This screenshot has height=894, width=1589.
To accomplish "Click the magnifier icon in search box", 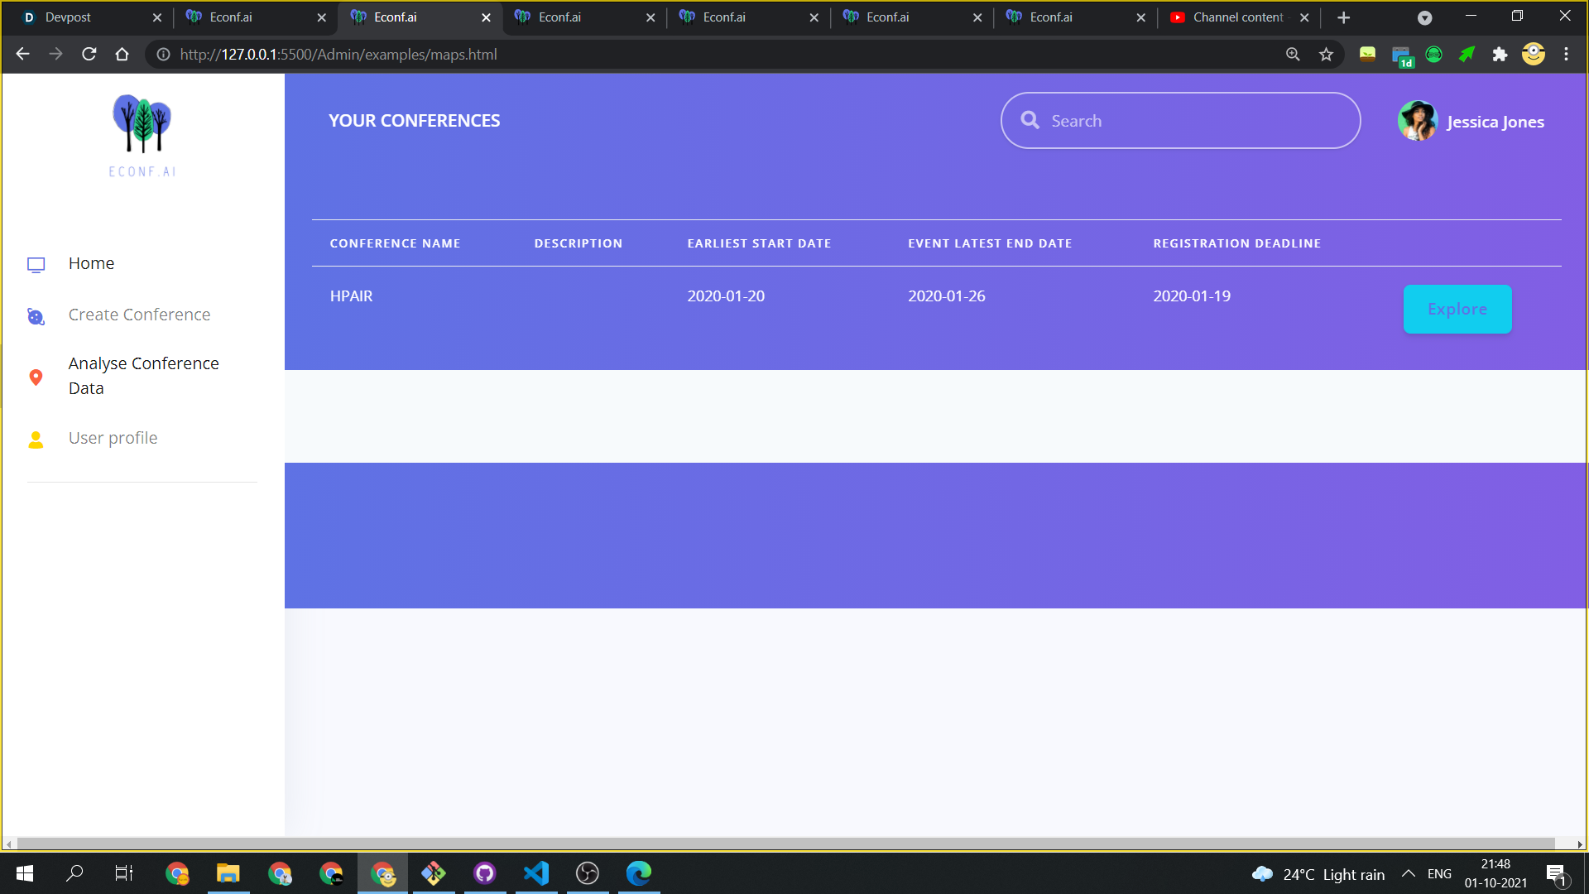I will point(1030,121).
